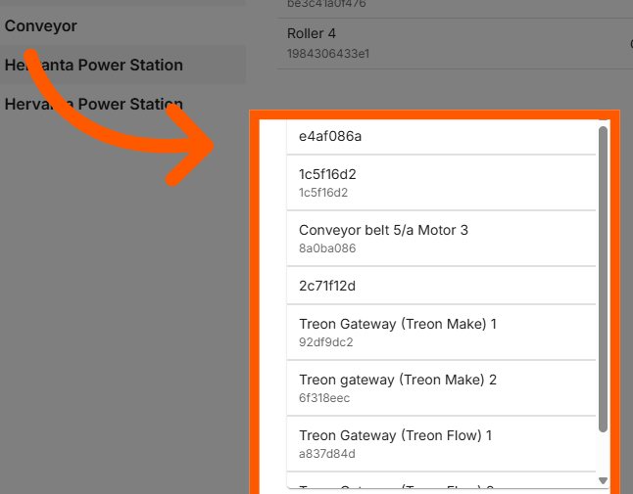
Task: Select the partially visible bottom list item
Action: [441, 482]
